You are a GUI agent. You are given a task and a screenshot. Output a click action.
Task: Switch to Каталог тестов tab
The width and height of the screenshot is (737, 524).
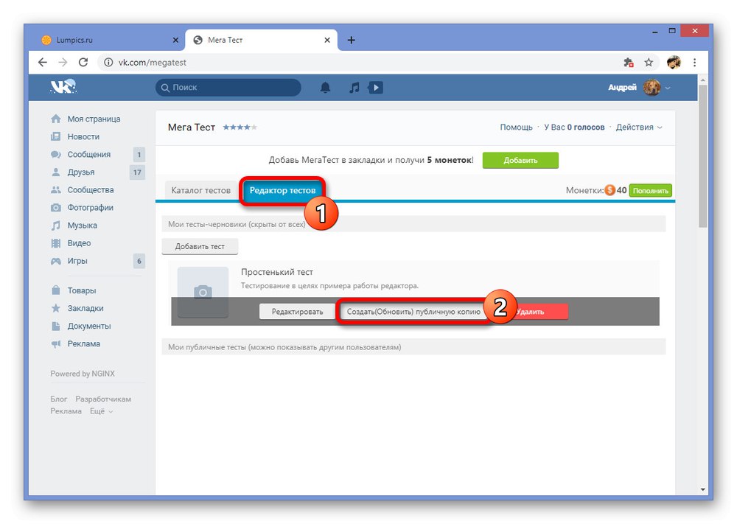click(x=200, y=190)
